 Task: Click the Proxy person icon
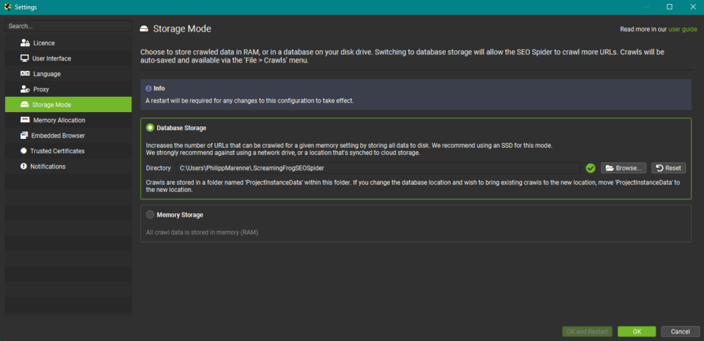point(25,89)
